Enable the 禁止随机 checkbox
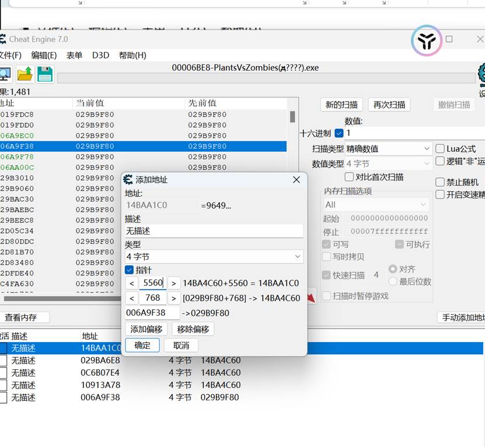 pos(440,182)
